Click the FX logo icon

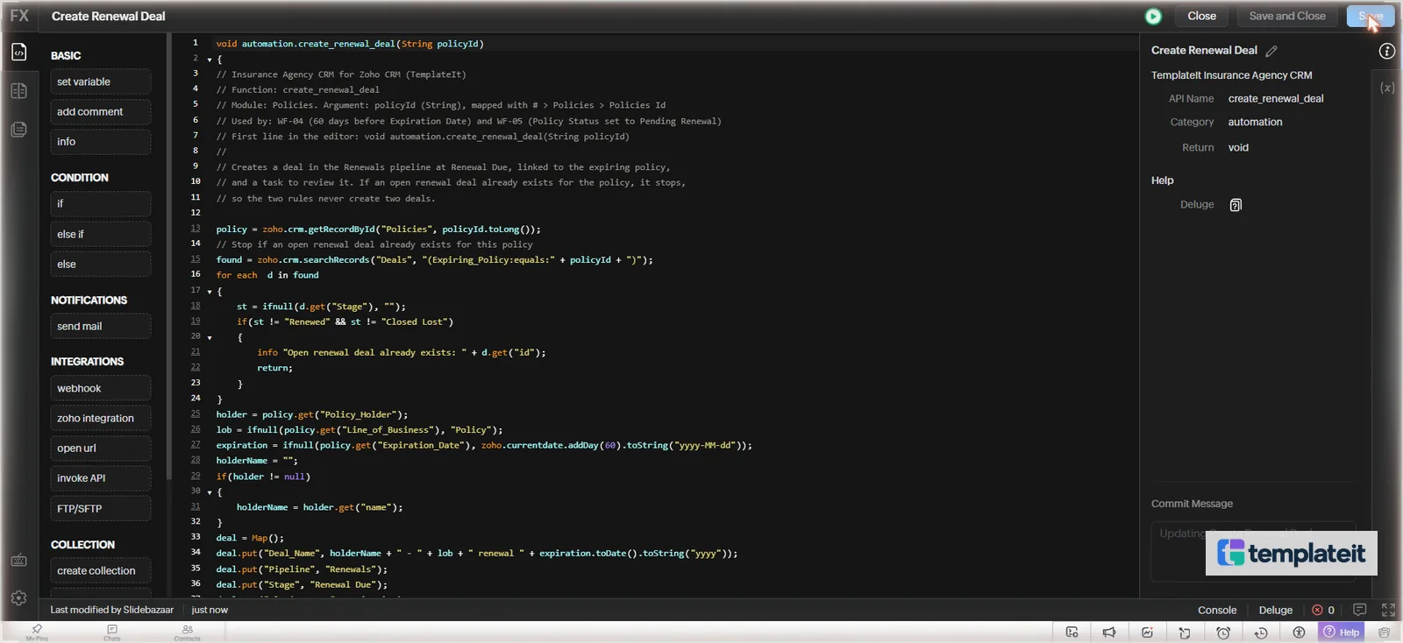coord(19,16)
